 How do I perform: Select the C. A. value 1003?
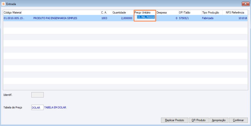[x=104, y=18]
